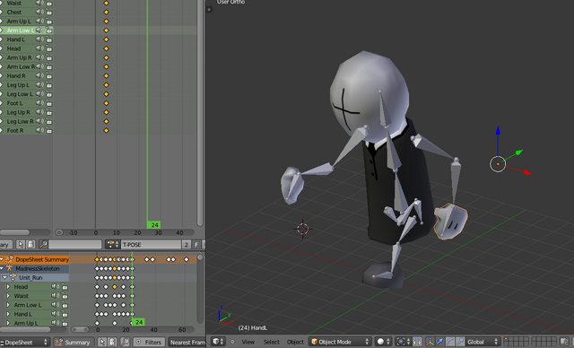Toggle show hidden ghost icon in lower header
The height and width of the screenshot is (348, 574).
pyautogui.click(x=112, y=343)
